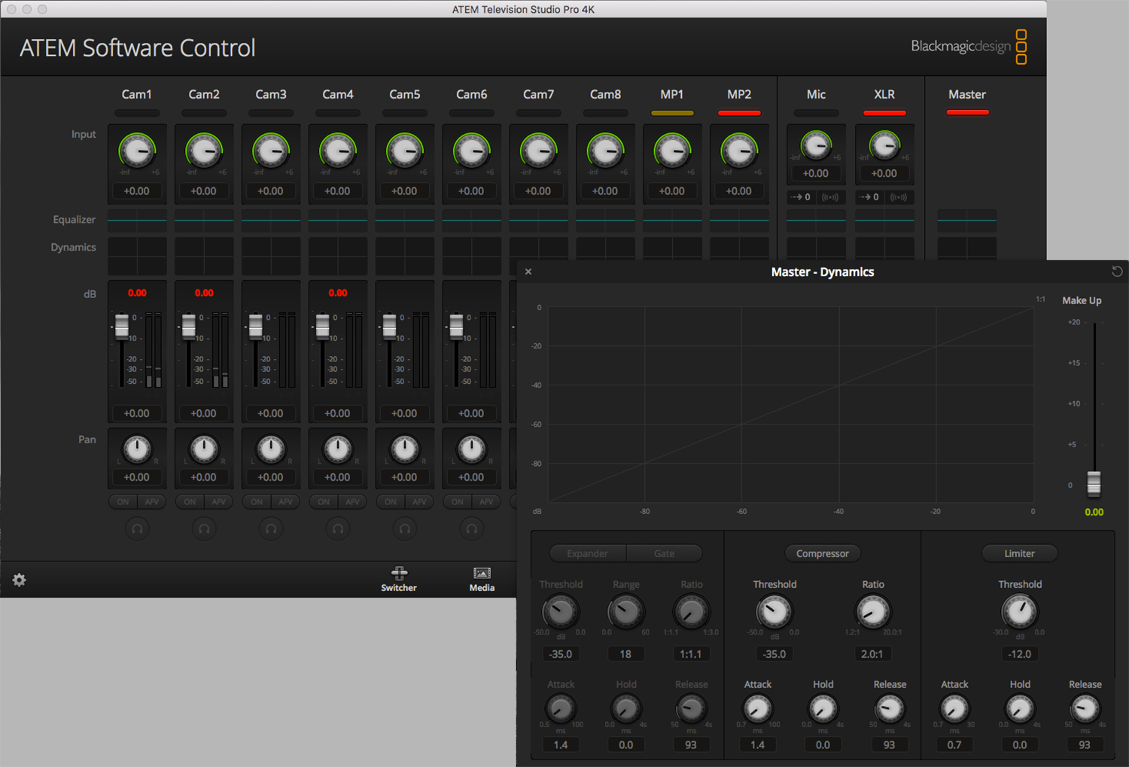
Task: Click the XLR stereo split icon
Action: (899, 197)
